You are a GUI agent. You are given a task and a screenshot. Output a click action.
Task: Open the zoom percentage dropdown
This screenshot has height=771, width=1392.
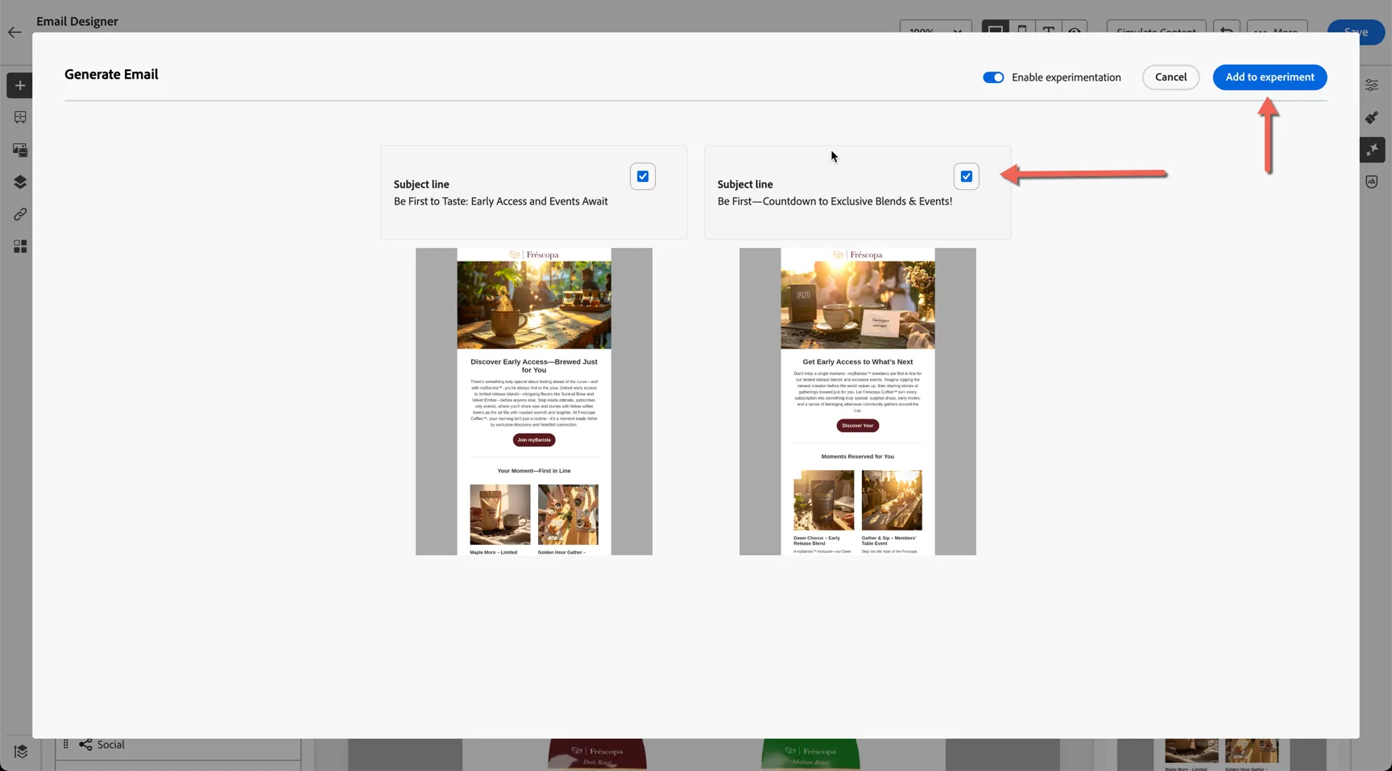(935, 29)
